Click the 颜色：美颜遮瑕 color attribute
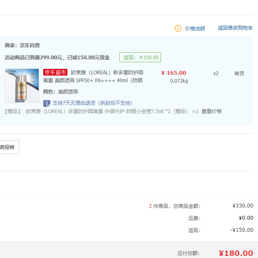The height and width of the screenshot is (258, 258). coord(61,91)
